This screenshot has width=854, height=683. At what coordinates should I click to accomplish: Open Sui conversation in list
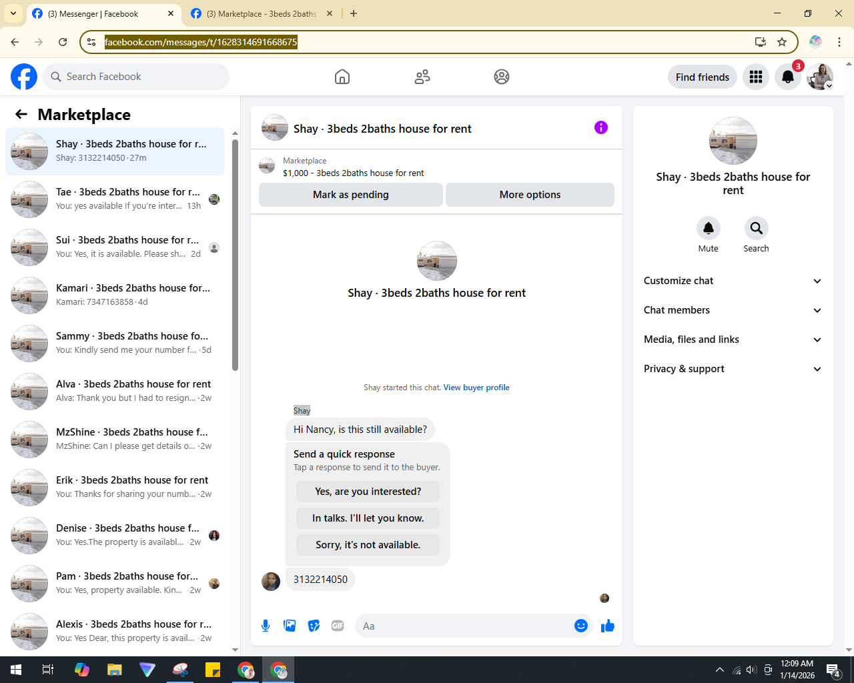pos(115,247)
